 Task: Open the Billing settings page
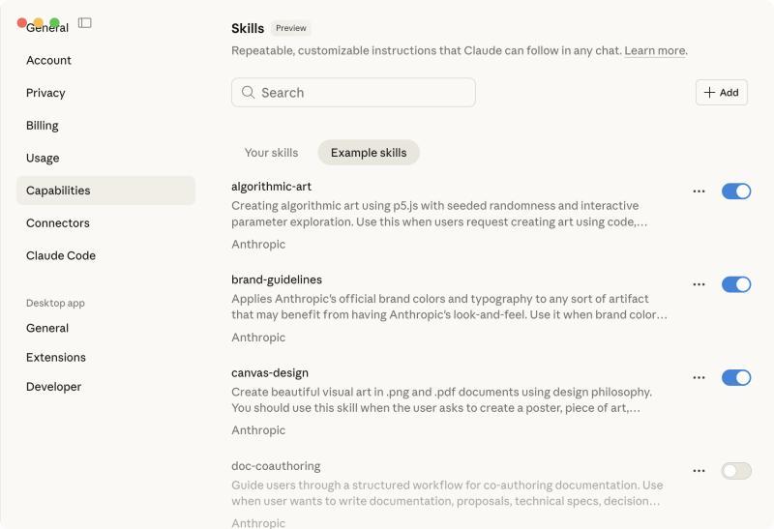coord(43,126)
